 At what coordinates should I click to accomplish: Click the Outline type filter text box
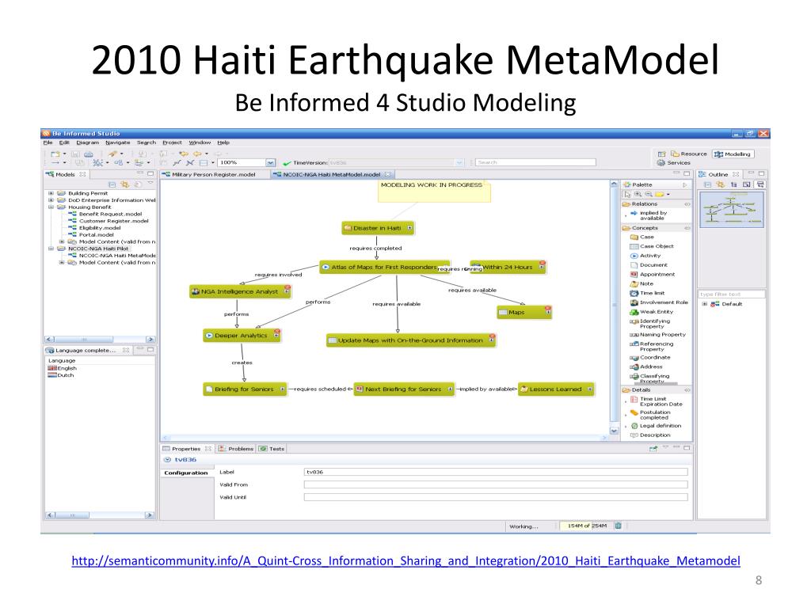point(731,294)
